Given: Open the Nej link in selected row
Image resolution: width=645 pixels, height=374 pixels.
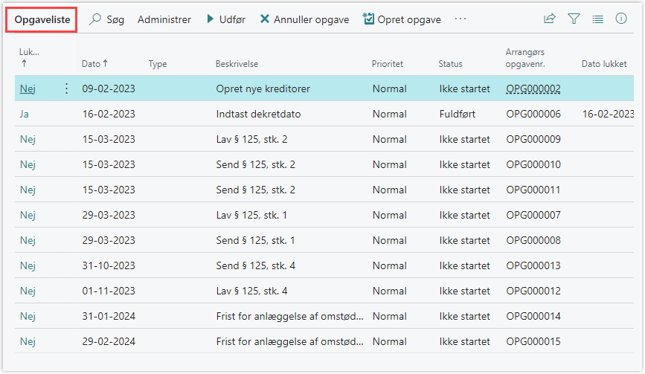Looking at the screenshot, I should (x=28, y=88).
